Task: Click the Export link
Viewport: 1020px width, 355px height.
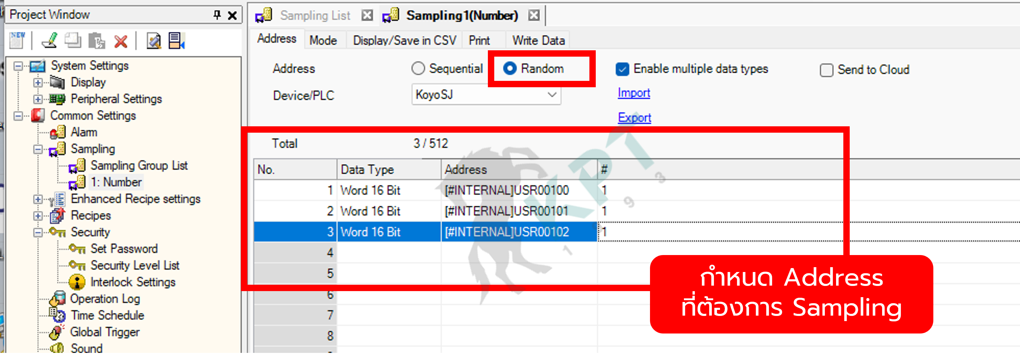Action: [634, 118]
